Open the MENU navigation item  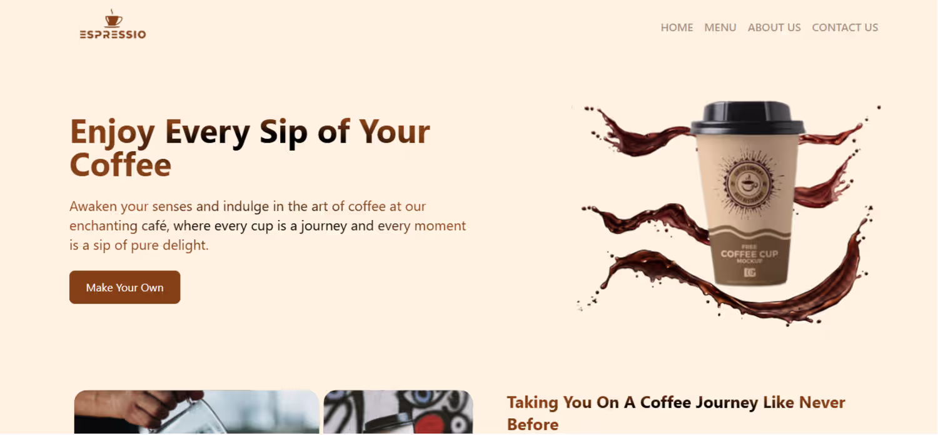[720, 27]
